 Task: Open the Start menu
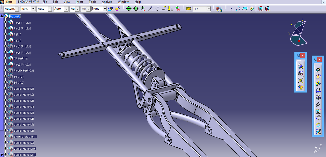coord(9,2)
